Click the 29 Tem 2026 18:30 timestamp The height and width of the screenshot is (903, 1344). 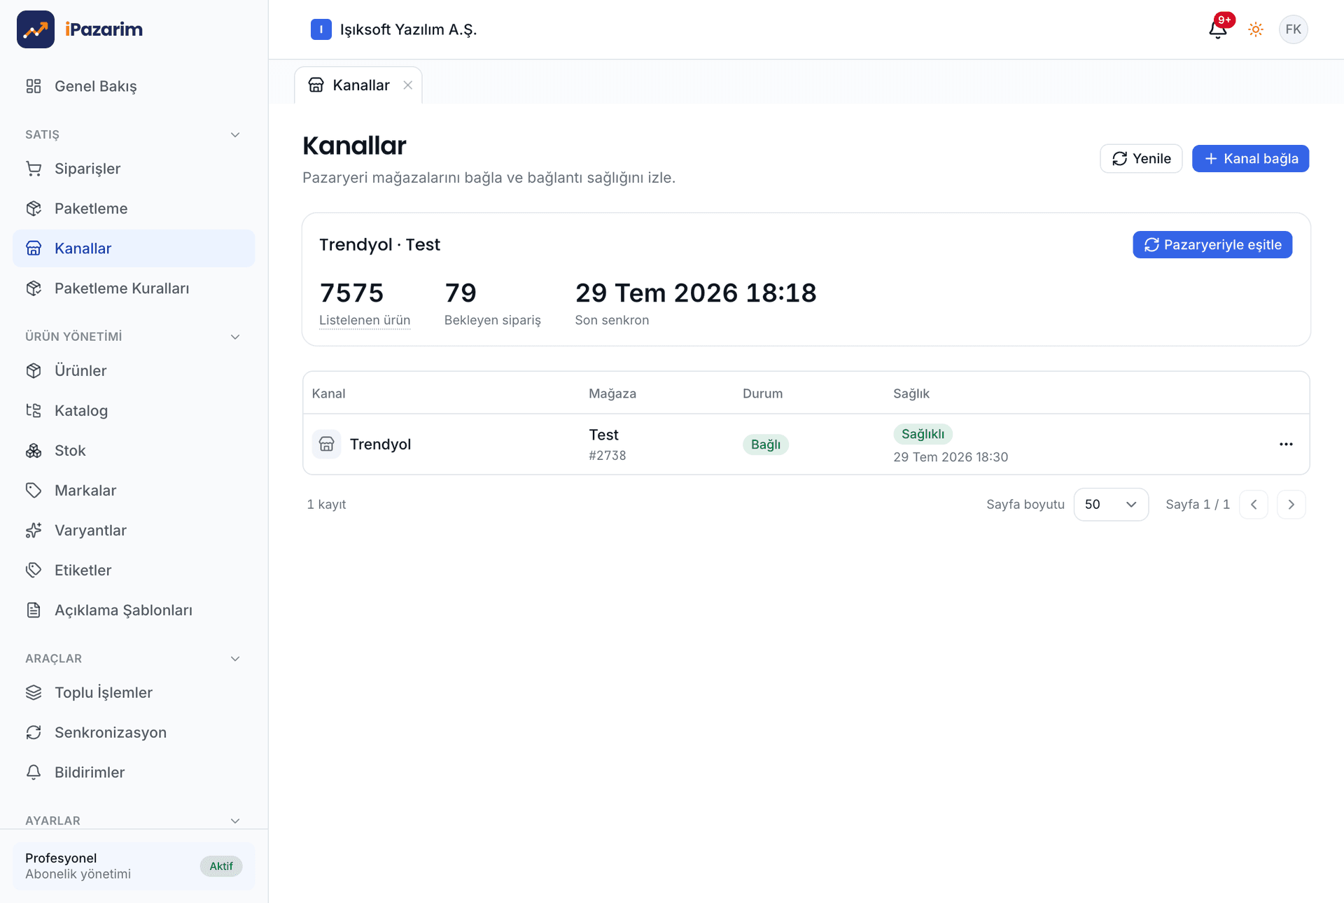[x=951, y=457]
